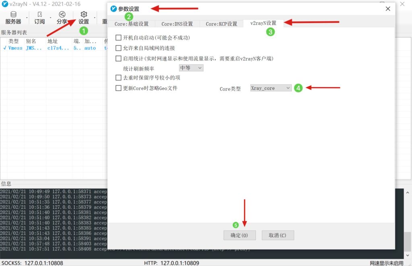Screen dimensions: 412x266
Task: Enable 开机自动启动 checkbox
Action: point(118,37)
